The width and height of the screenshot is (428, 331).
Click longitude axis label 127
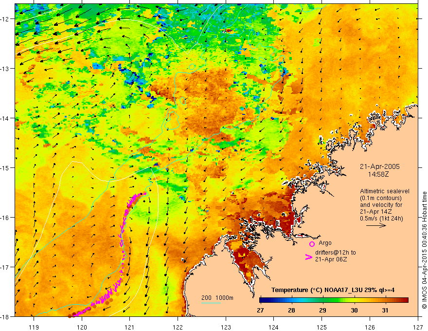point(418,327)
